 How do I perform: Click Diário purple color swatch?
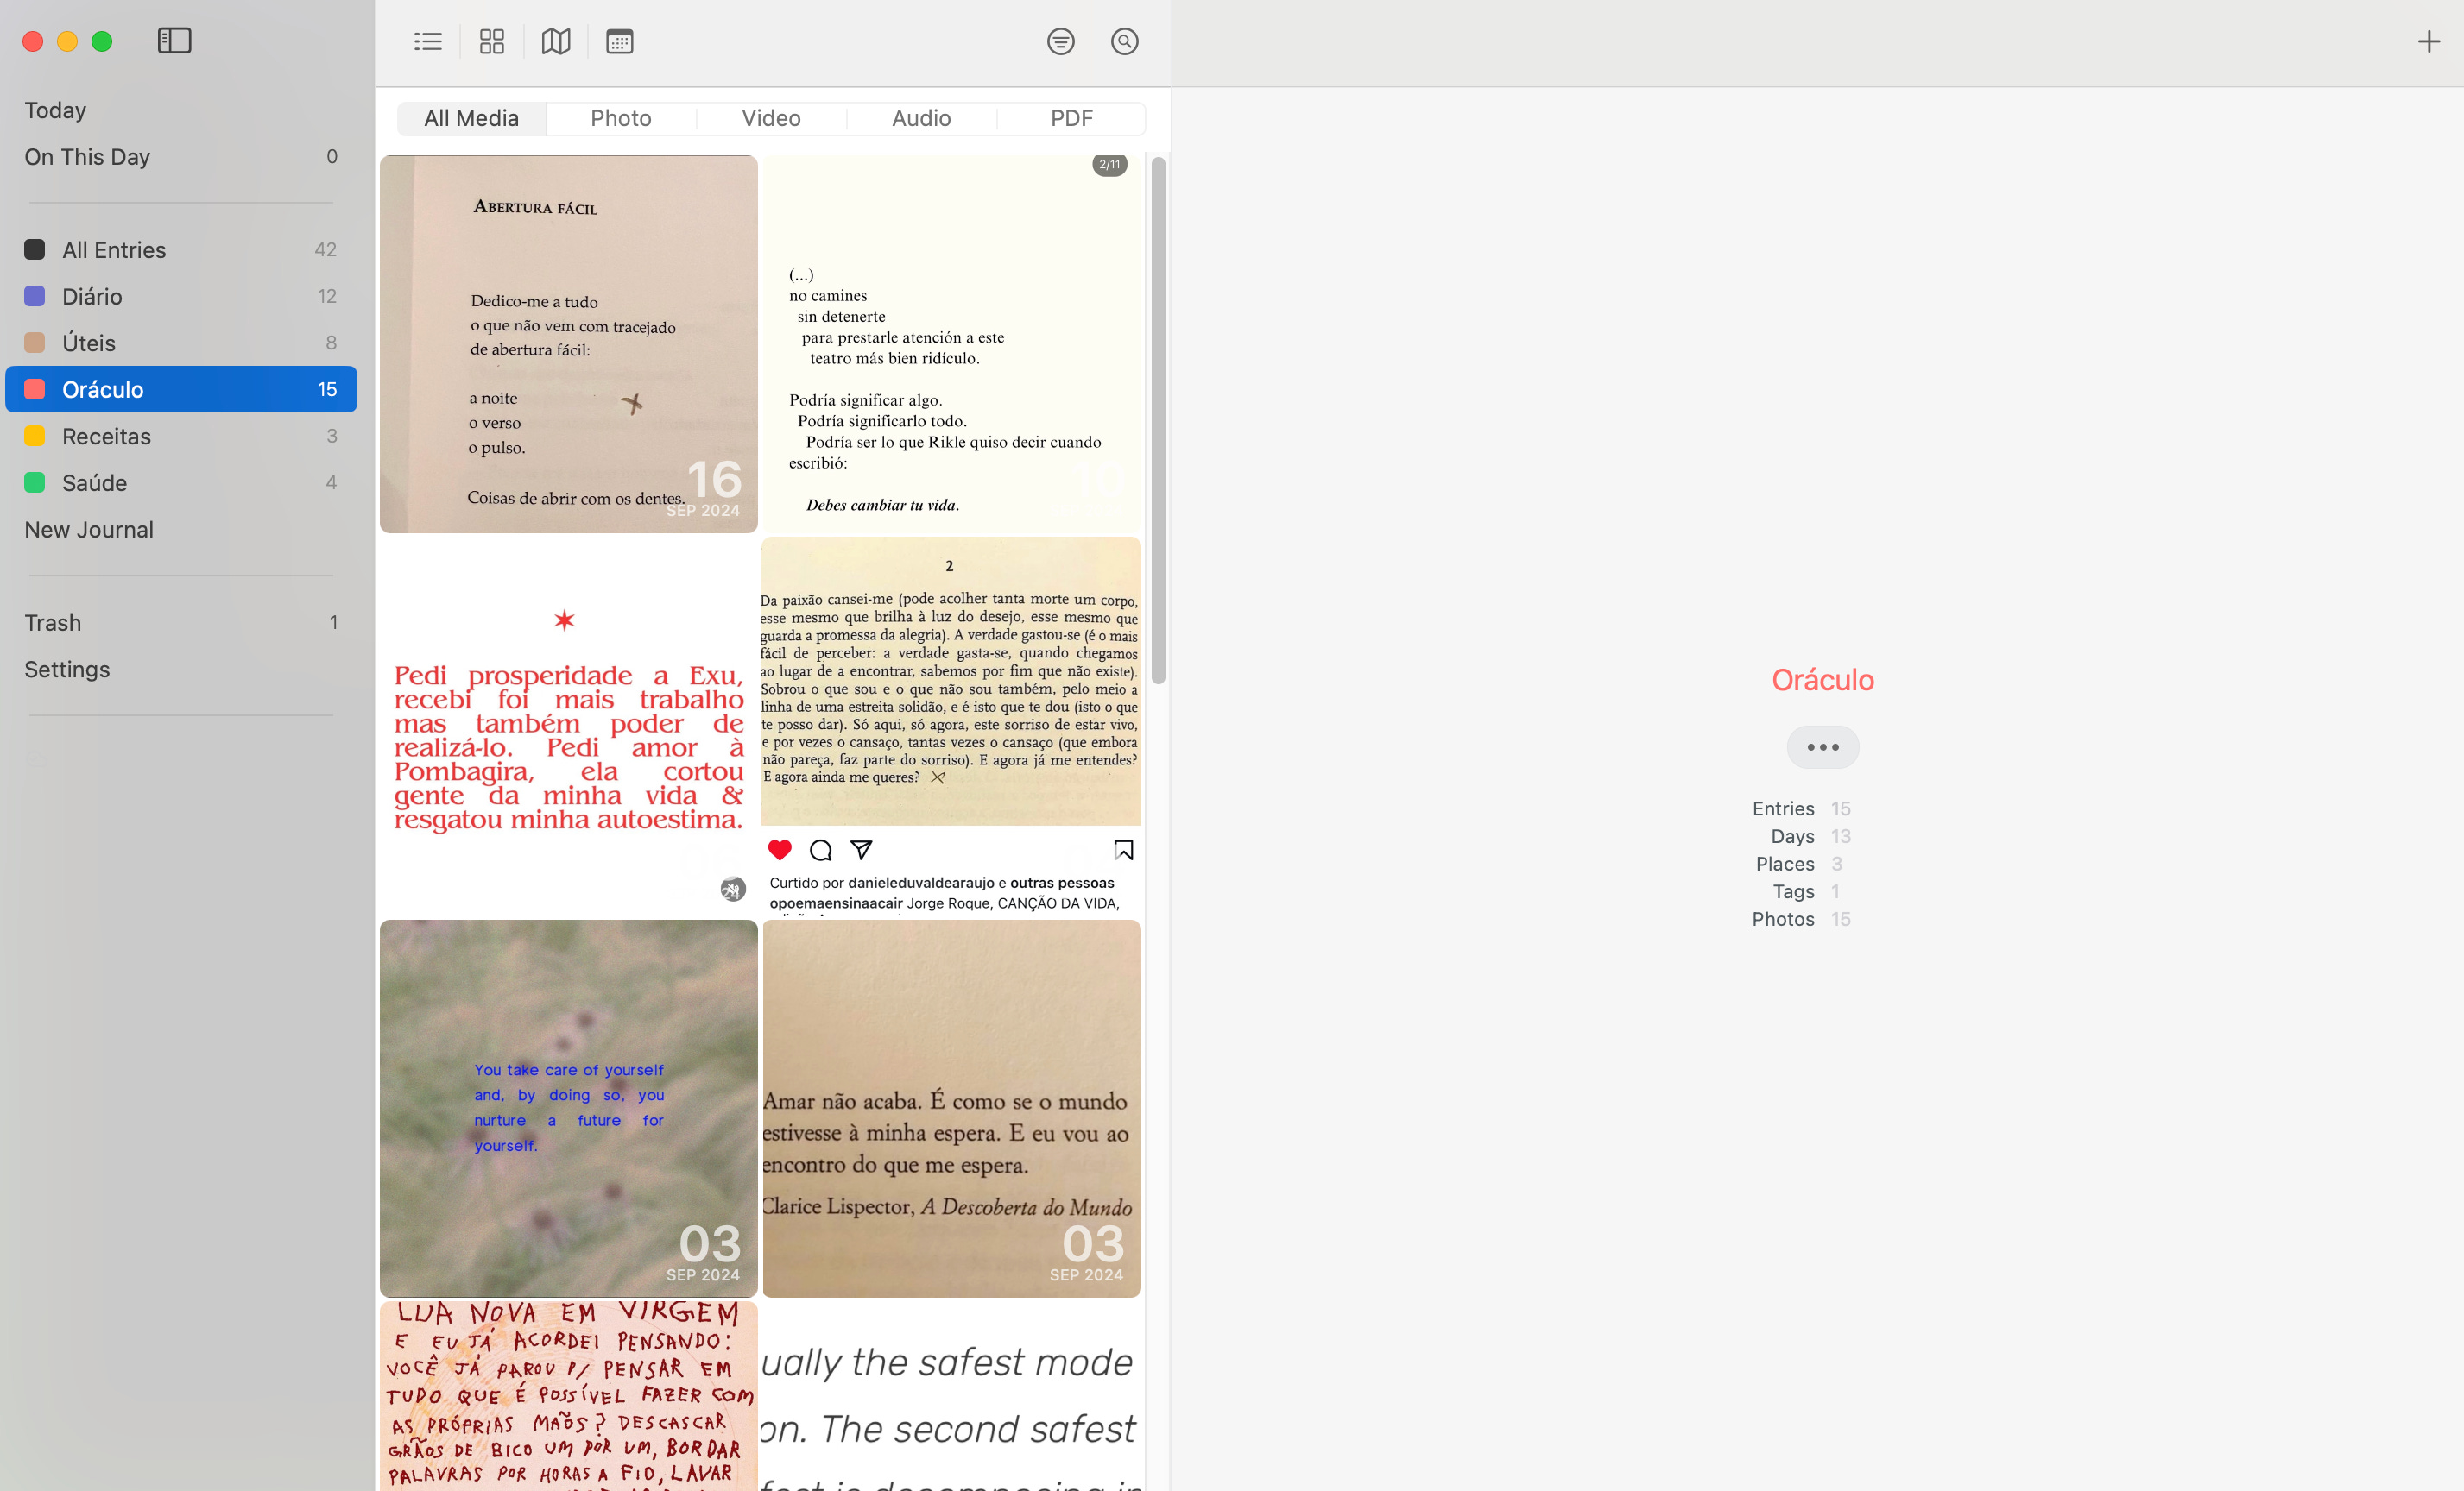tap(34, 296)
